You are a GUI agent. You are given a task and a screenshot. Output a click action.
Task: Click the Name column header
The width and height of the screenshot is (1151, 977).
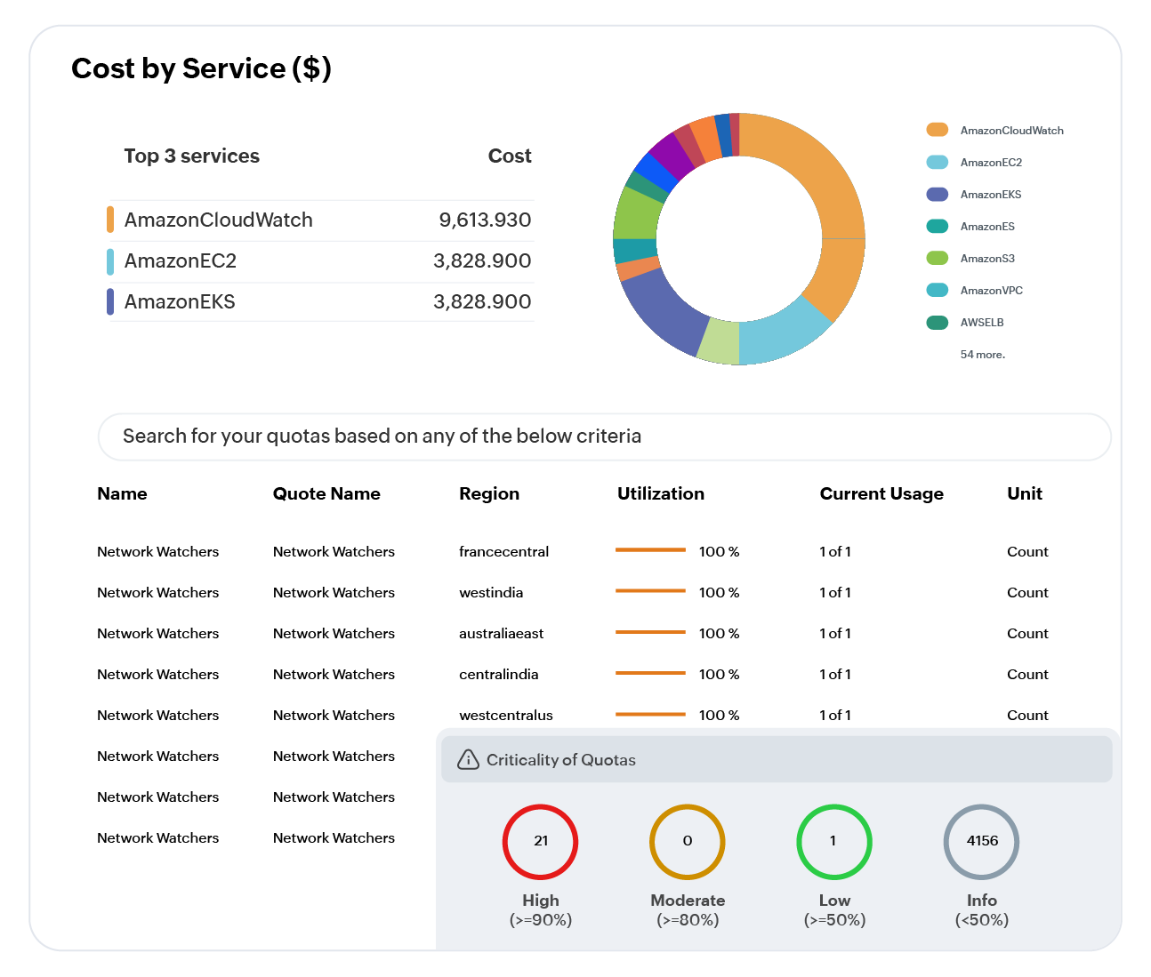tap(122, 493)
